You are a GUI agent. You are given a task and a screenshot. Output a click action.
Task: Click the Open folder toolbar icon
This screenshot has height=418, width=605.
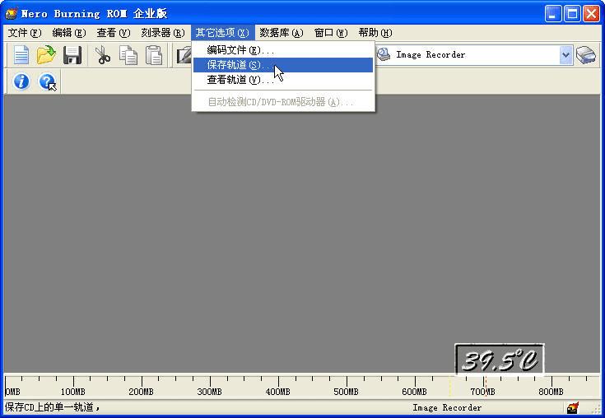point(46,55)
